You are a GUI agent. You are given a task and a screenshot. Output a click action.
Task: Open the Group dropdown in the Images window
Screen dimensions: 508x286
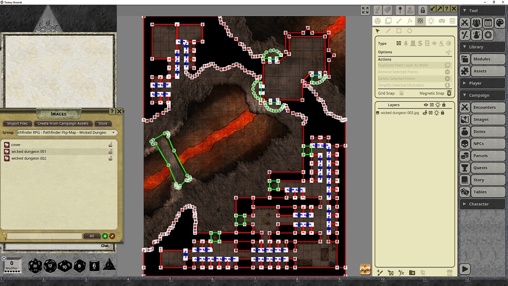114,132
